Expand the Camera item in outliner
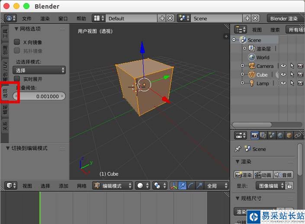 click(x=242, y=66)
